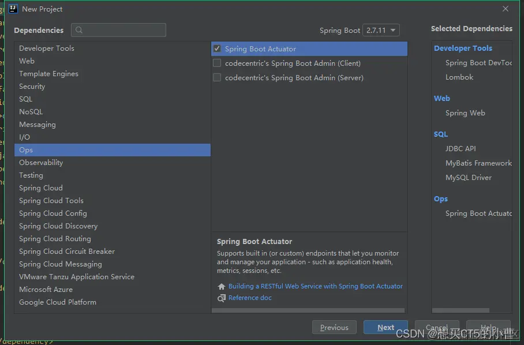Viewport: 524px width, 345px height.
Task: Select Spring Boot DevTools in selected dependencies
Action: point(478,63)
